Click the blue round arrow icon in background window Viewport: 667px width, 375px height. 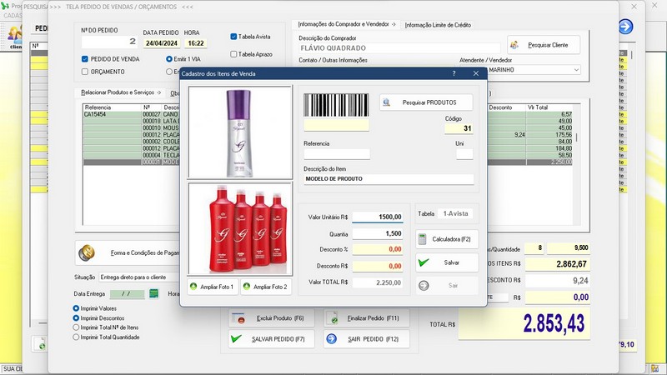click(x=625, y=27)
